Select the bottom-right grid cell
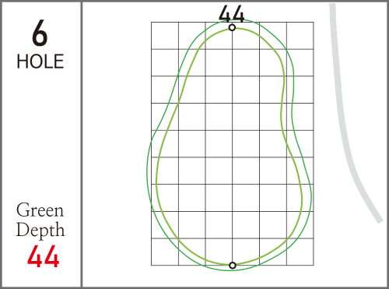389x289 pixels. [x=300, y=252]
